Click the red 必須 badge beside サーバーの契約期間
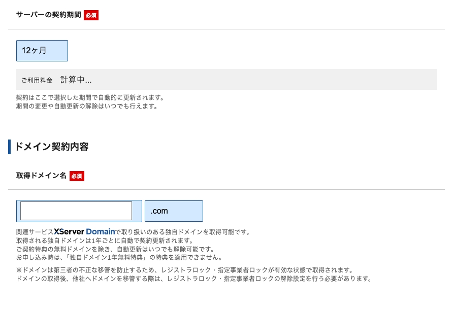This screenshot has height=310, width=454. coord(91,15)
